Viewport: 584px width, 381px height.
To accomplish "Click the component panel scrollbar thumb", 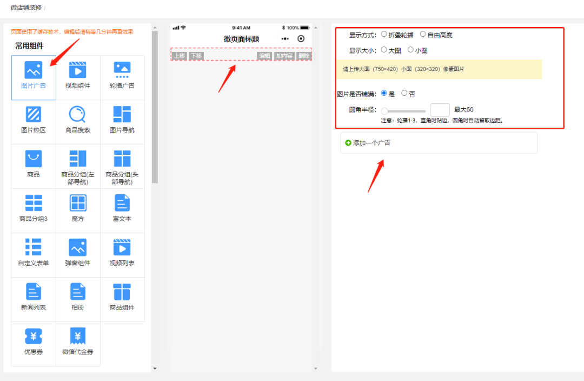I will point(155,107).
